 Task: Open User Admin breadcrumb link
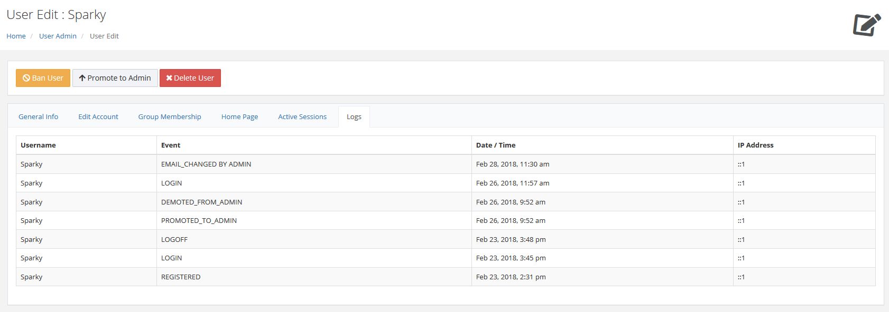pos(58,36)
